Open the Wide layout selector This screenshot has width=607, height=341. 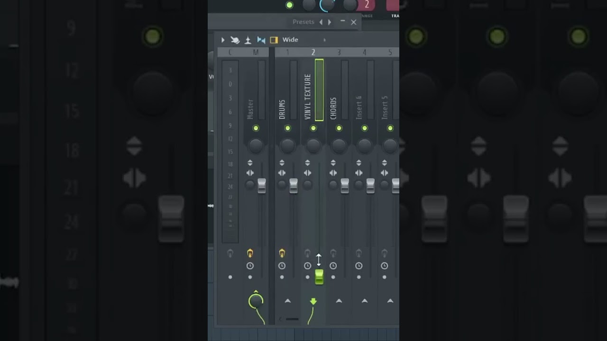pos(290,40)
